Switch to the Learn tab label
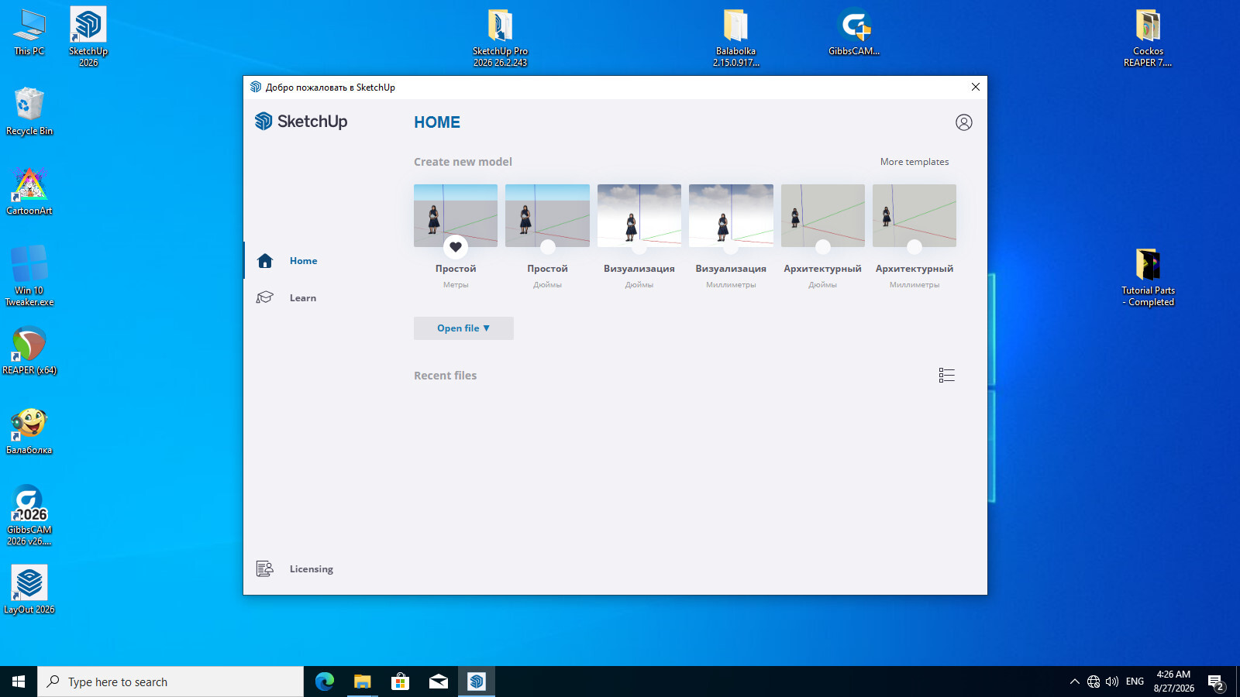 (x=303, y=298)
